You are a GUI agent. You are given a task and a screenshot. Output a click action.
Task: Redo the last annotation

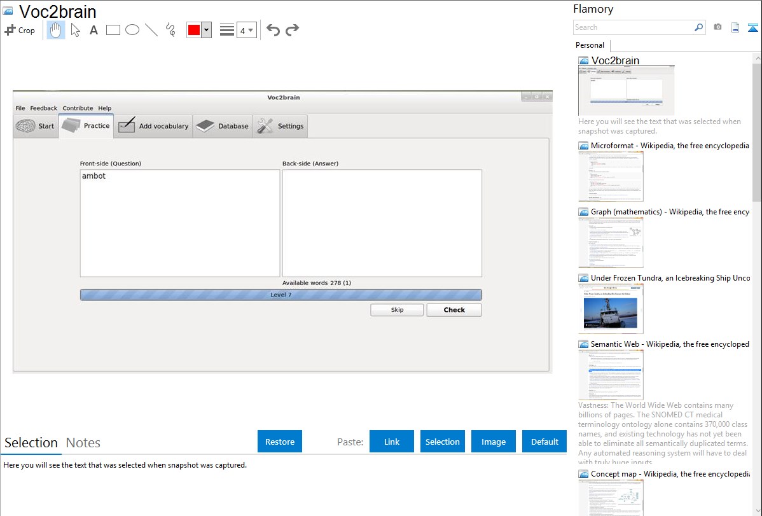pyautogui.click(x=292, y=30)
